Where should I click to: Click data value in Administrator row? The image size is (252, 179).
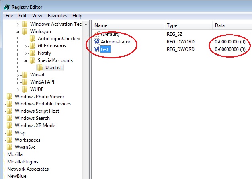pos(230,42)
